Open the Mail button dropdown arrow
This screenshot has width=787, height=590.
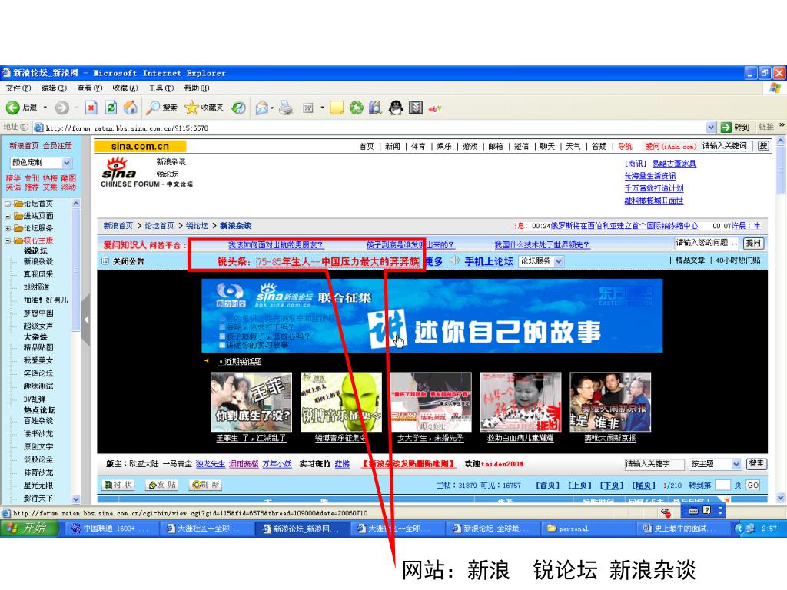pyautogui.click(x=272, y=108)
